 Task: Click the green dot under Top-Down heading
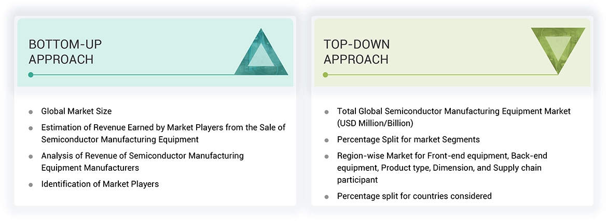[x=326, y=75]
